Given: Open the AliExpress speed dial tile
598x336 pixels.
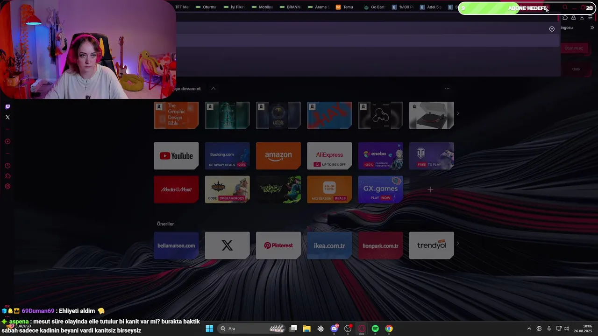Looking at the screenshot, I should click(x=329, y=156).
